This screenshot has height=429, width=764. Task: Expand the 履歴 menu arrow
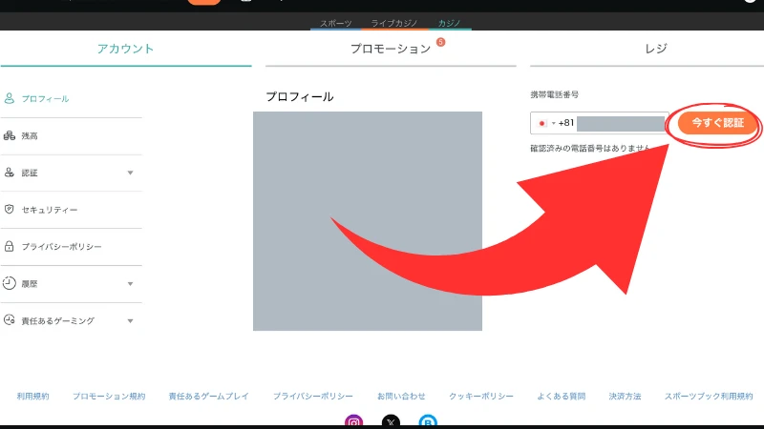(x=130, y=283)
